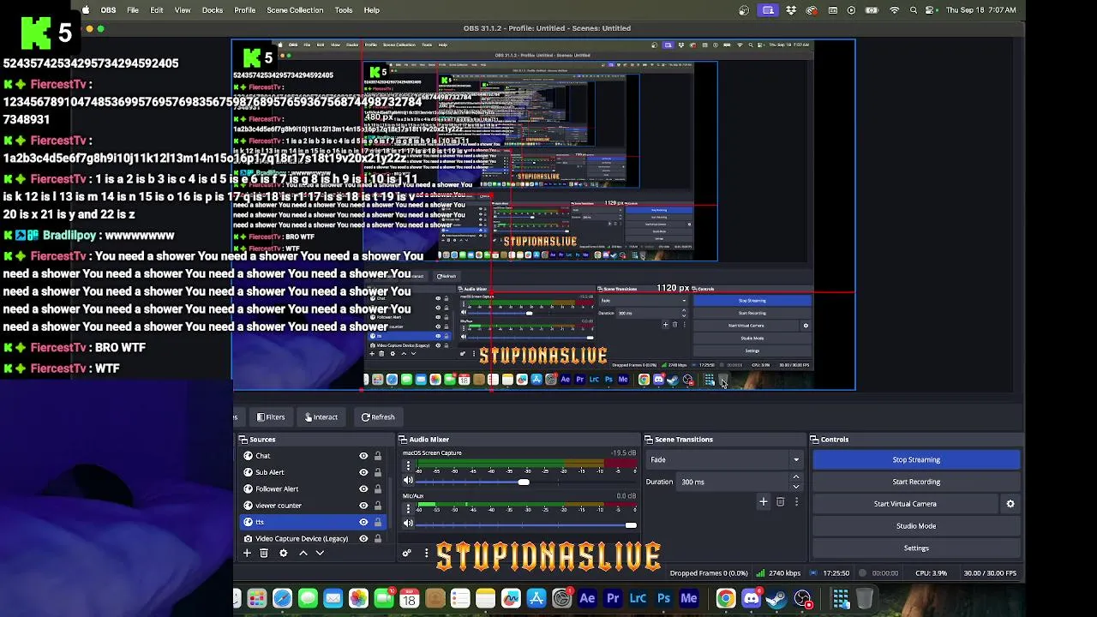Open Google Chrome in dock
The image size is (1097, 617).
pyautogui.click(x=726, y=599)
